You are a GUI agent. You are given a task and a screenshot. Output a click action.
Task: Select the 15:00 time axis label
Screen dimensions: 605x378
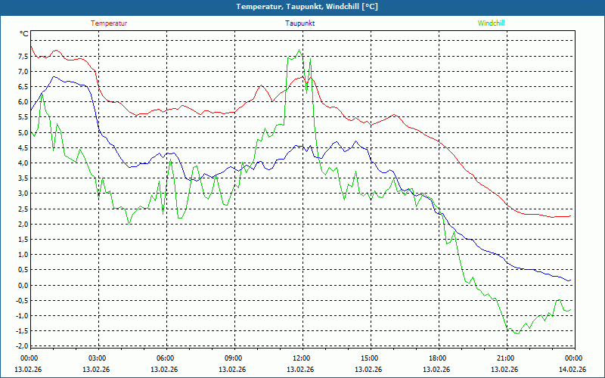pos(369,358)
